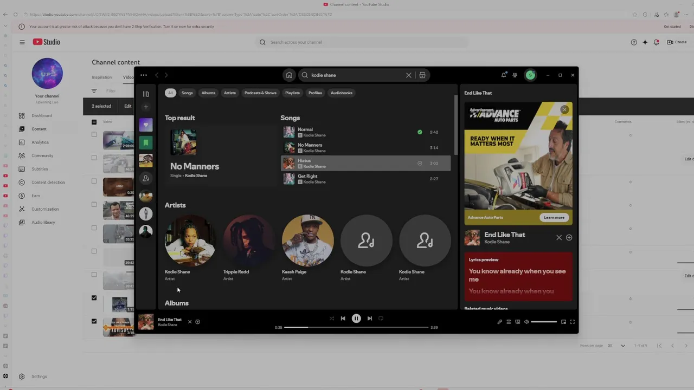Add End Like That to library in sidebar panel
The width and height of the screenshot is (694, 390).
[x=569, y=238]
